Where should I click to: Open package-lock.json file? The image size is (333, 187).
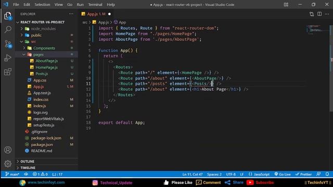pos(46,138)
